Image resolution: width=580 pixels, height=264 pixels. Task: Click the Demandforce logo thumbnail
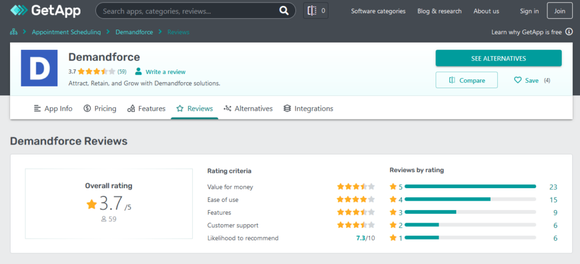[x=39, y=69]
